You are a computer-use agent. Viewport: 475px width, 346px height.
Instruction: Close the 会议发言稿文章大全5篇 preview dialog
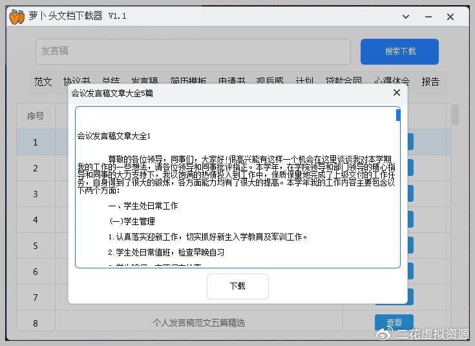tap(397, 92)
